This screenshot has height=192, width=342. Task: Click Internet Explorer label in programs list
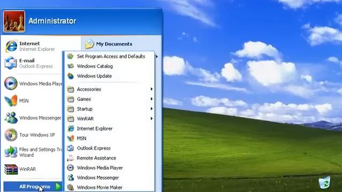95,129
